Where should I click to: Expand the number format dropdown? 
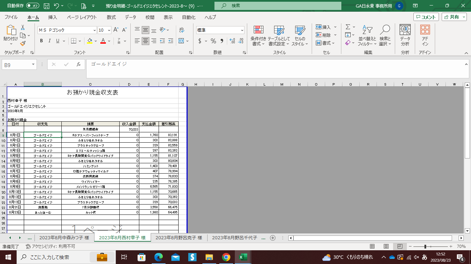(x=242, y=30)
